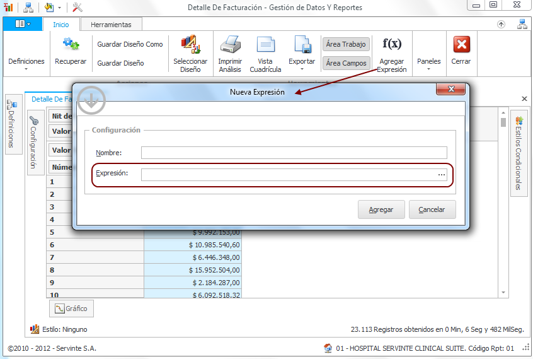Expand the Paneles dropdown
This screenshot has width=533, height=359.
tap(429, 64)
